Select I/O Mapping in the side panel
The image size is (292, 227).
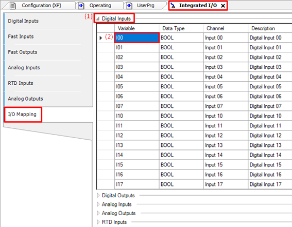tap(22, 114)
